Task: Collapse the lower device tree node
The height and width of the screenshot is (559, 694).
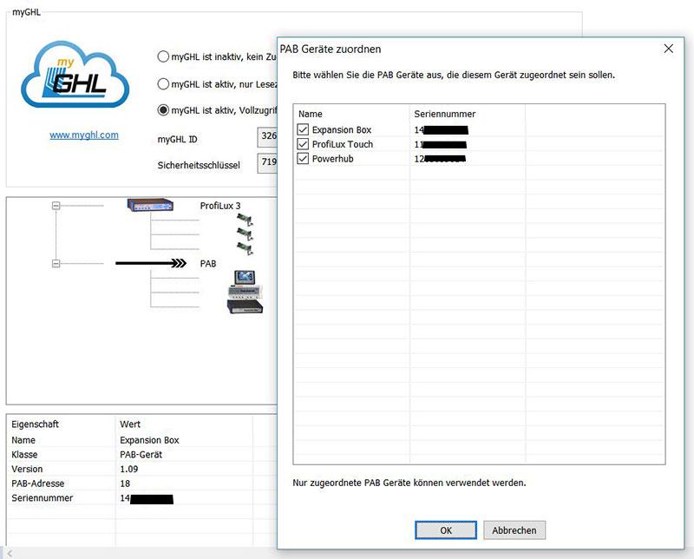Action: 58,261
